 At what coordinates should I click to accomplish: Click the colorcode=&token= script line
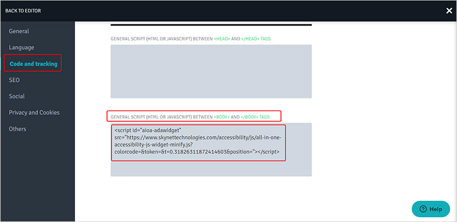(197, 152)
